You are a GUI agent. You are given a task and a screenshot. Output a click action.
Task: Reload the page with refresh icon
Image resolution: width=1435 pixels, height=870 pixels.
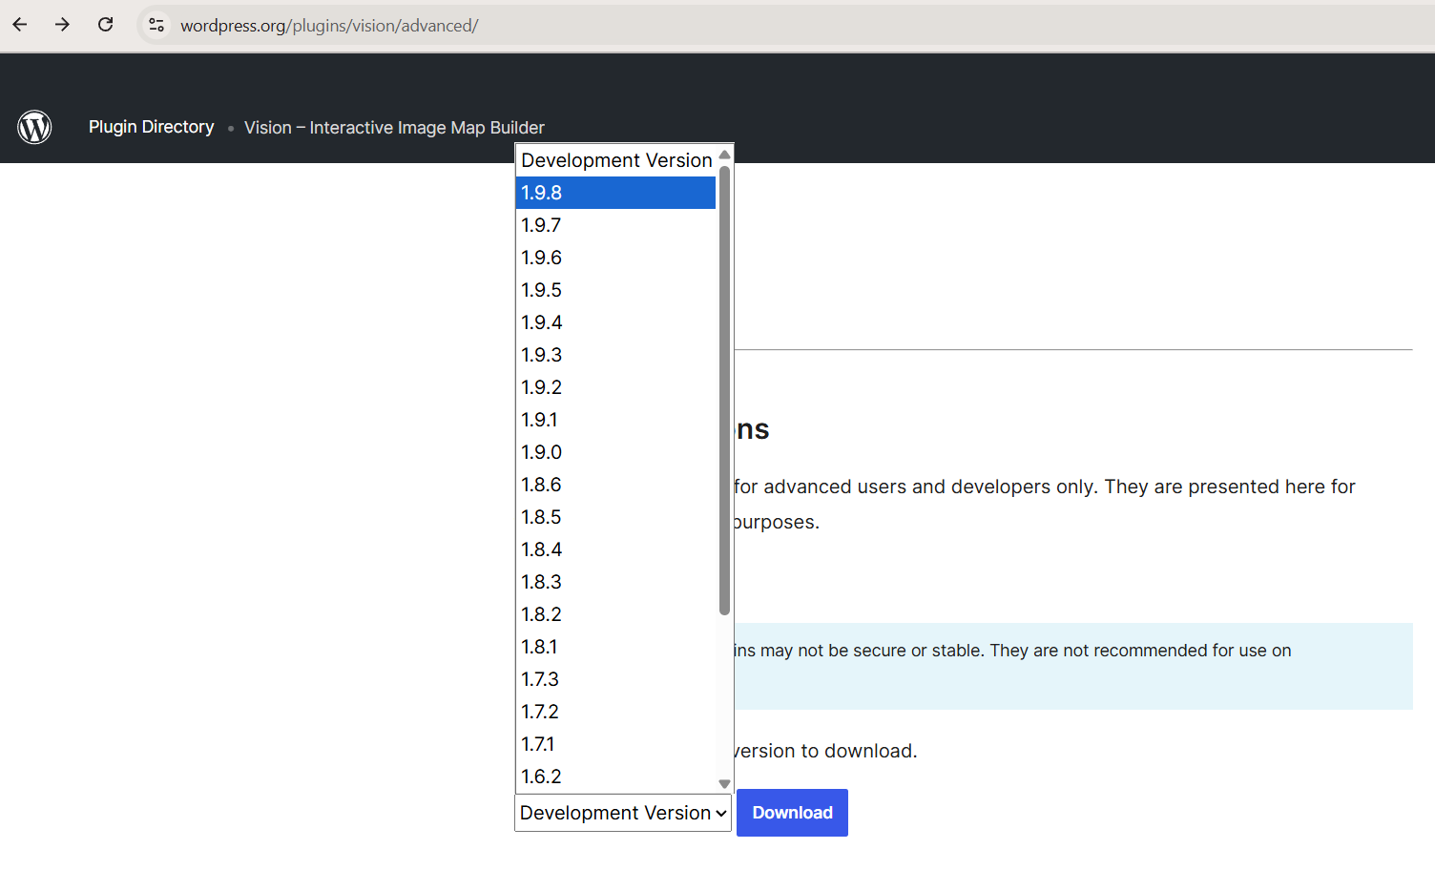pyautogui.click(x=106, y=25)
